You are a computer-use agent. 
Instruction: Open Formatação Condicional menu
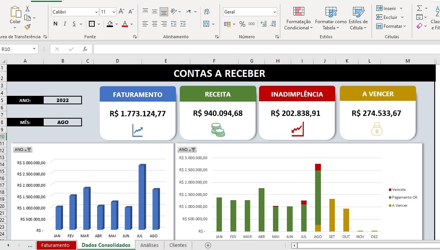tap(298, 18)
